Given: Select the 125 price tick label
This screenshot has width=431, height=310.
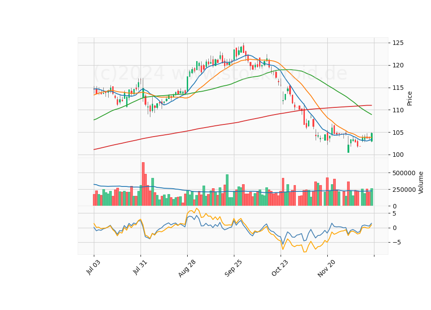Looking at the screenshot, I should pos(398,43).
